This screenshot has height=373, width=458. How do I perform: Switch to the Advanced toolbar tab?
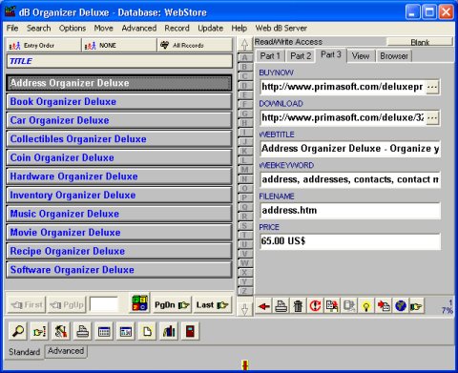pyautogui.click(x=66, y=351)
